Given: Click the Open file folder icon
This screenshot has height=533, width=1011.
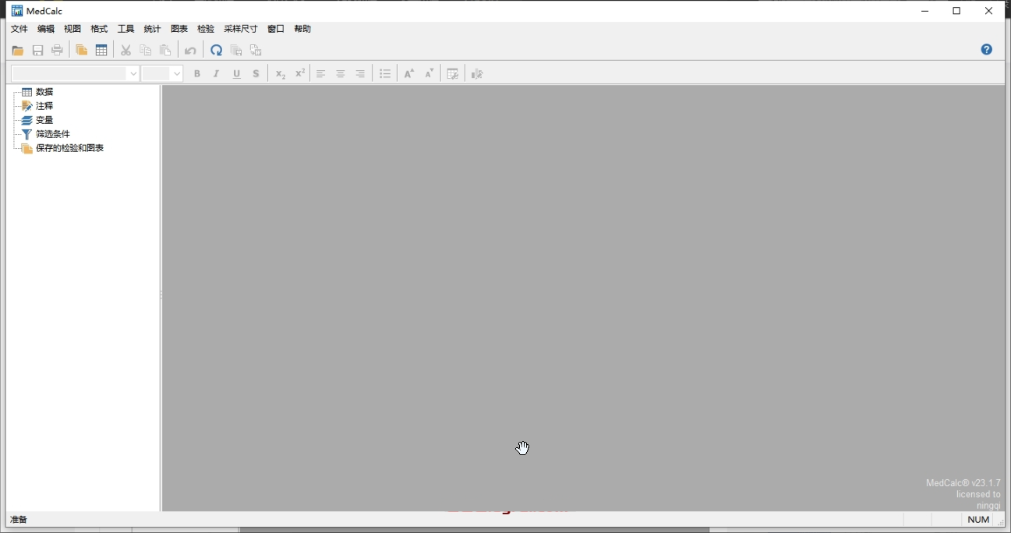Looking at the screenshot, I should [x=18, y=51].
